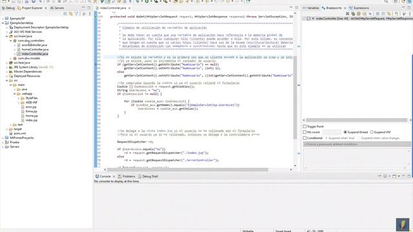Viewport: 413px width, 232px height.
Task: Close the indexController.java editor tab
Action: (129, 8)
